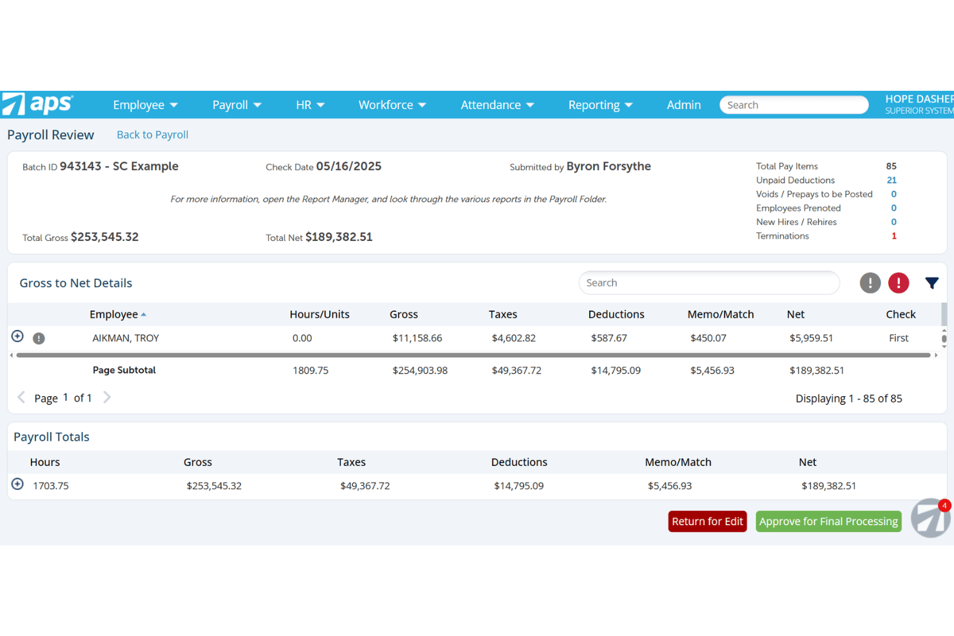Viewport: 954px width, 636px height.
Task: Click the Total Pay Items count 85
Action: click(x=891, y=166)
